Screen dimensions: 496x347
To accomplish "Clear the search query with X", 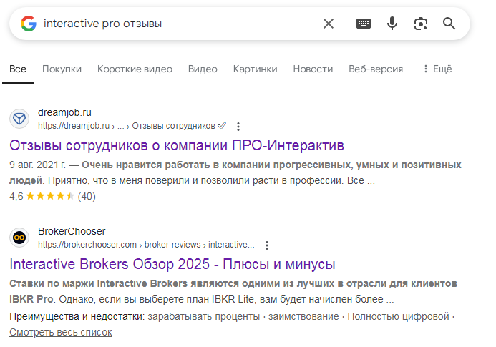I will 329,24.
